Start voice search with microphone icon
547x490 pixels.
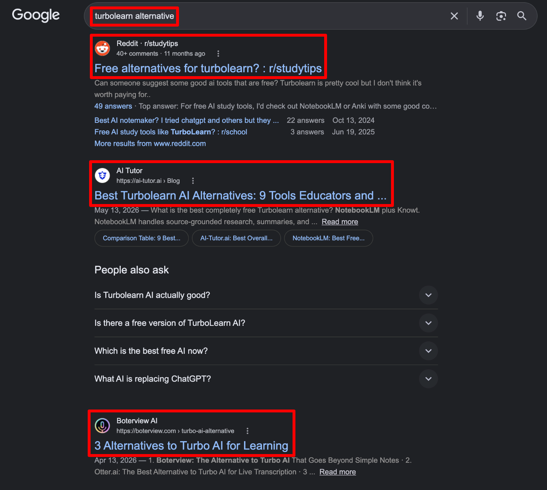tap(480, 16)
